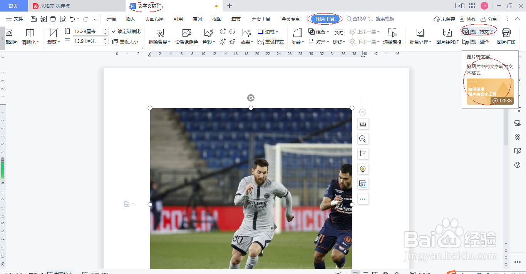Click the rotate handle above the image

(x=251, y=98)
